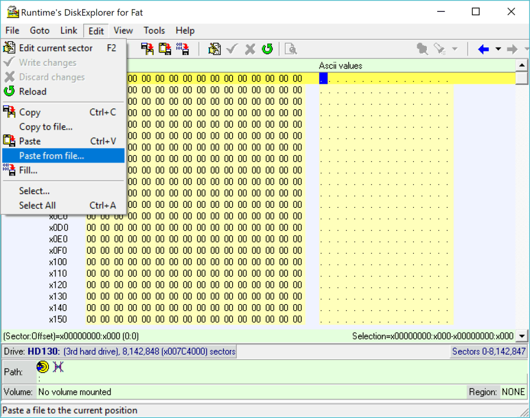Click Select All in the Edit menu
The image size is (530, 418).
tap(37, 206)
